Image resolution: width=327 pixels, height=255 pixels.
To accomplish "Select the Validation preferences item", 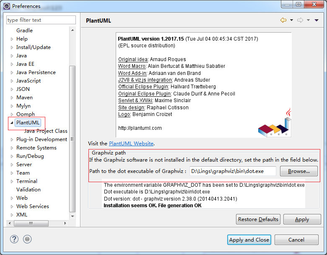I will point(29,190).
